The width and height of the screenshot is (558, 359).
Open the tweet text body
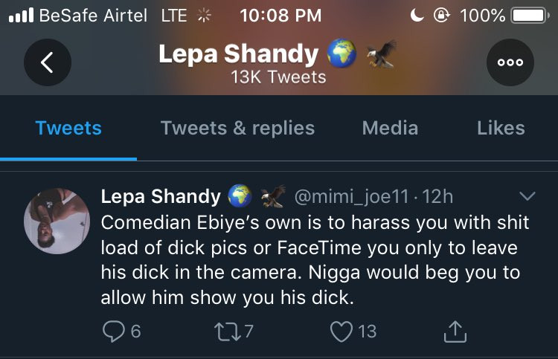(x=310, y=261)
